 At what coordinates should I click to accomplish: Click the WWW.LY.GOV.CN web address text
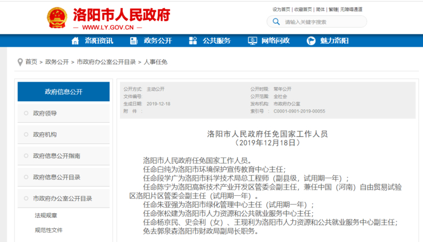click(108, 28)
